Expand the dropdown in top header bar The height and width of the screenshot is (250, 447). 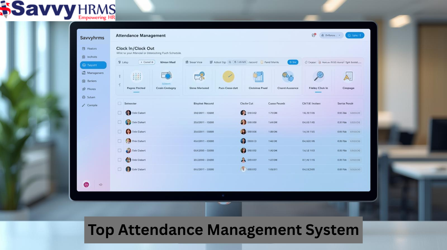coord(331,35)
